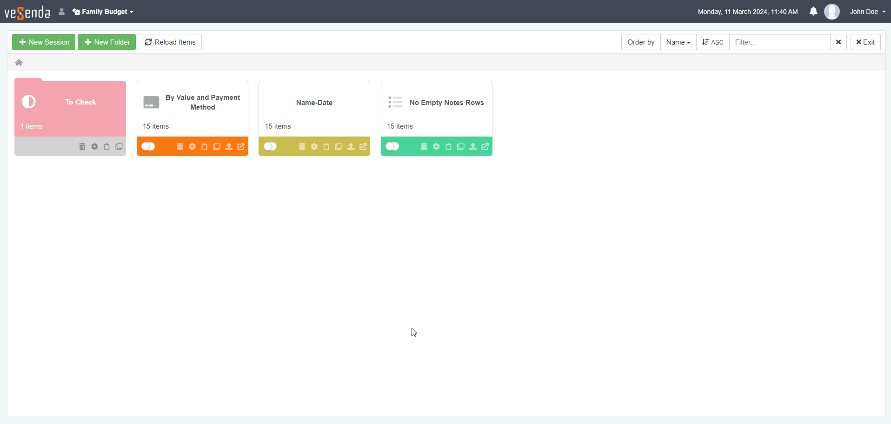This screenshot has height=424, width=891.
Task: Create a New Folder
Action: pyautogui.click(x=107, y=42)
